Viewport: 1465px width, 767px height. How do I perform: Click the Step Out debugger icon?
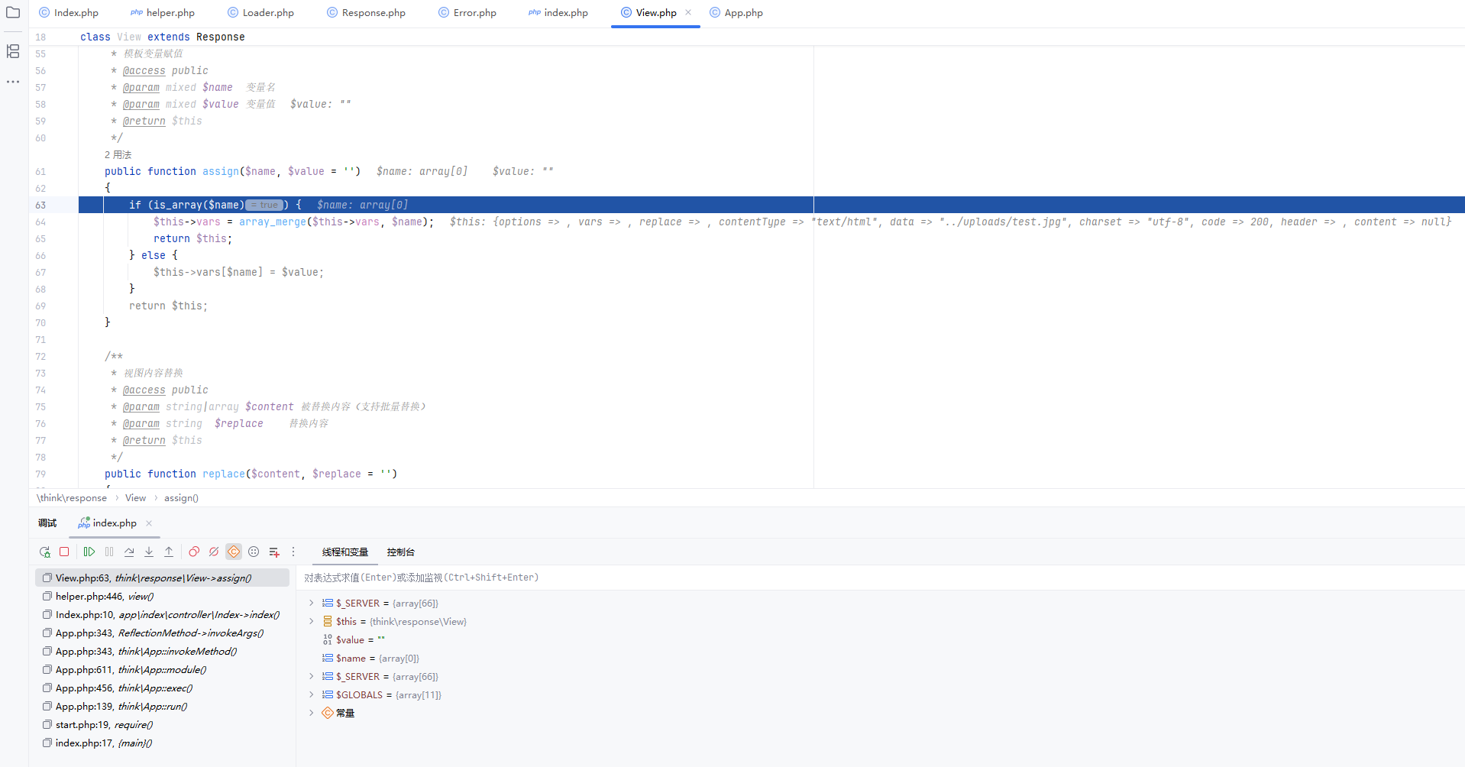[169, 552]
